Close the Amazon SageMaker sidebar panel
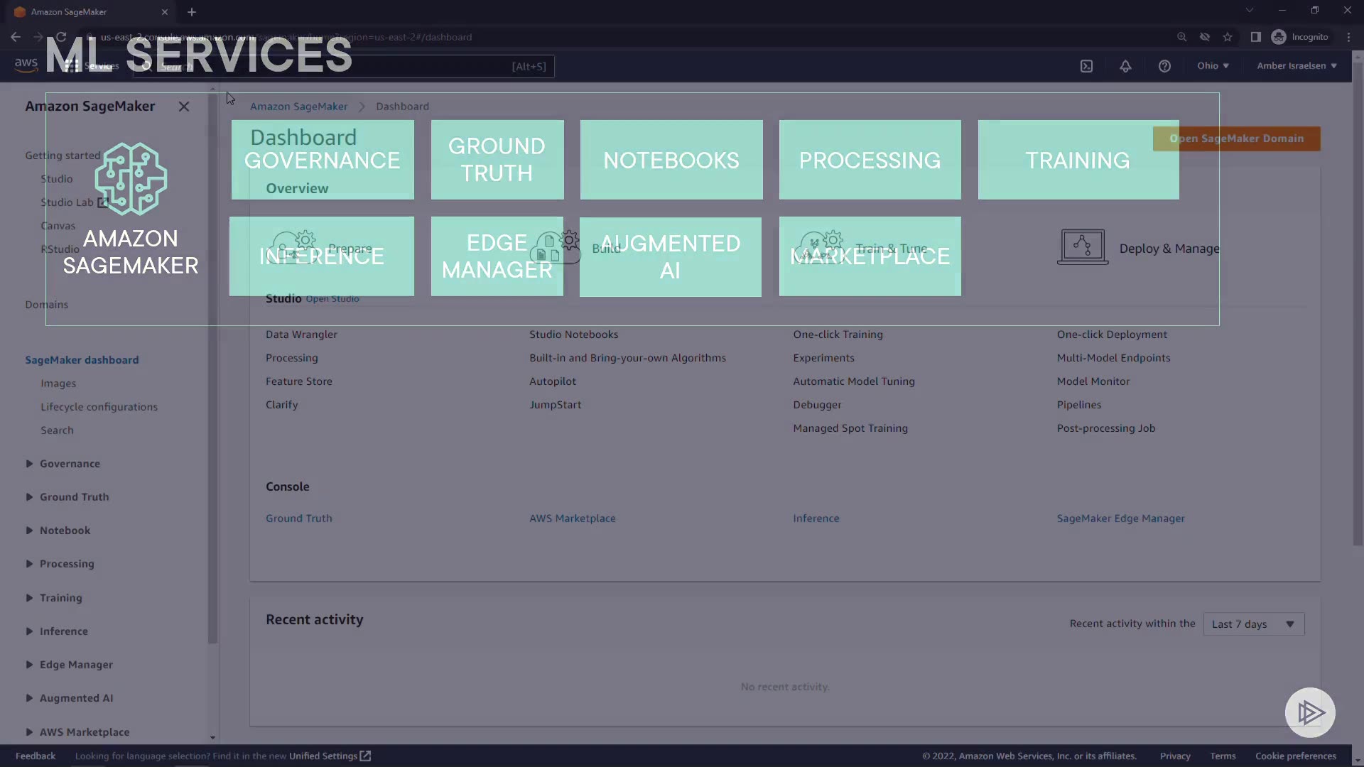Image resolution: width=1364 pixels, height=767 pixels. 184,107
